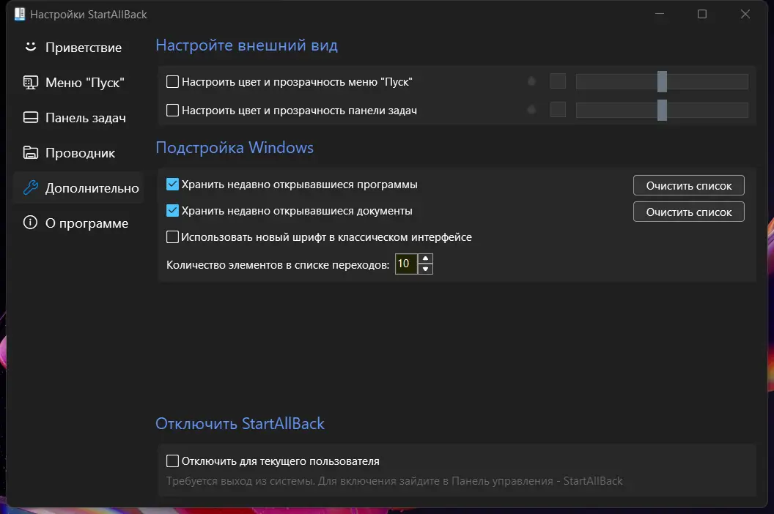Click the StartAllBack icon in title bar
The width and height of the screenshot is (774, 514).
coord(20,14)
